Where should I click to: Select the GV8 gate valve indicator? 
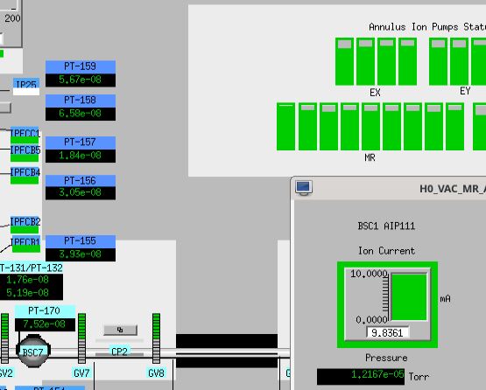tap(156, 338)
